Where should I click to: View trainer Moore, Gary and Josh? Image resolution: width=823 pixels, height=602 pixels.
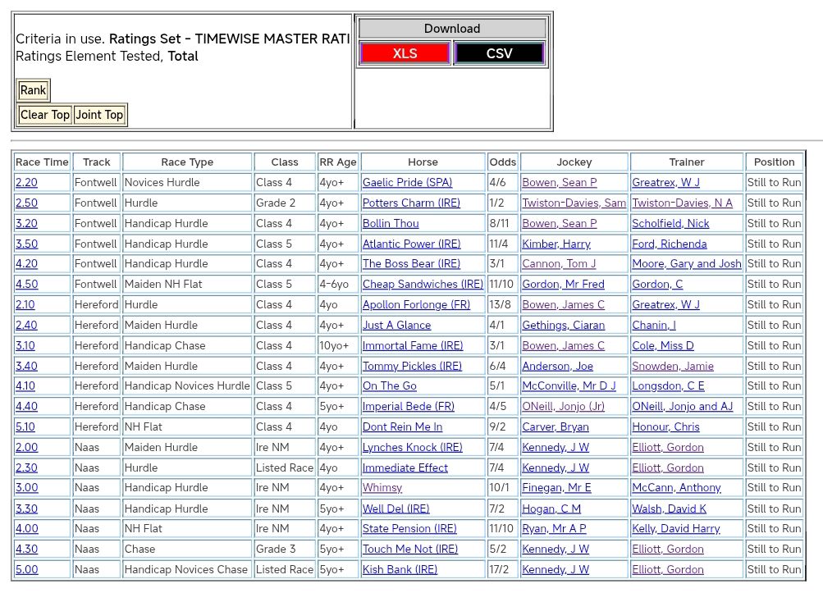coord(686,263)
